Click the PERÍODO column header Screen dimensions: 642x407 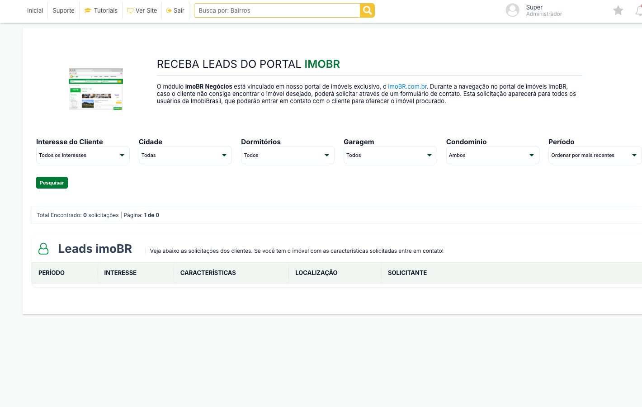click(52, 273)
